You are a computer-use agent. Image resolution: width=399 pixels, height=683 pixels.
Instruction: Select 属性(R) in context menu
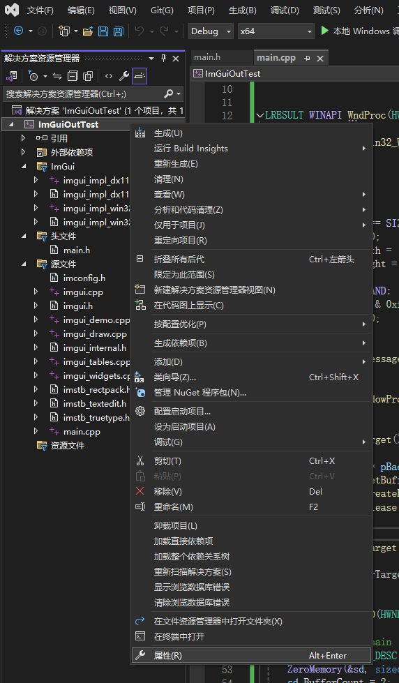point(251,655)
